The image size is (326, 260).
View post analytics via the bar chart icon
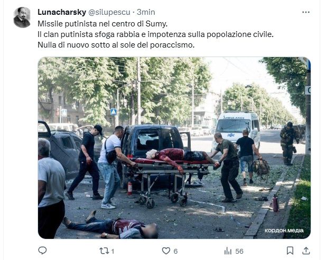[228, 251]
